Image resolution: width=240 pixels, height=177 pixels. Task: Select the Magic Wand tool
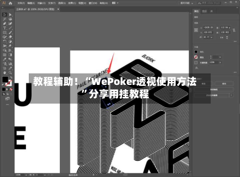(4, 19)
